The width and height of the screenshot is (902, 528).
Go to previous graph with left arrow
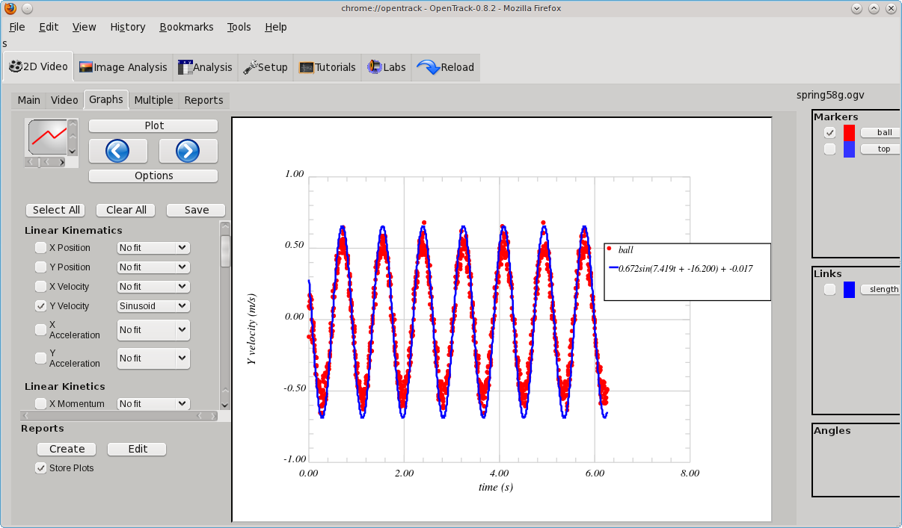coord(117,151)
